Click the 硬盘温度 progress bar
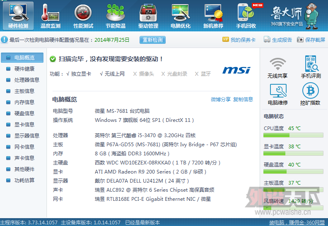 tap(293, 171)
